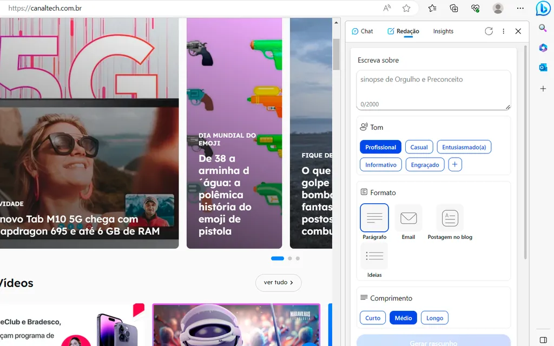Enable the Engraçado tone option
554x346 pixels.
coord(425,164)
